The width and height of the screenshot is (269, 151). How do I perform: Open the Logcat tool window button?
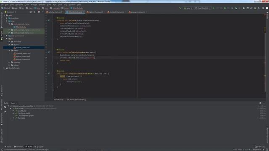coord(39,147)
